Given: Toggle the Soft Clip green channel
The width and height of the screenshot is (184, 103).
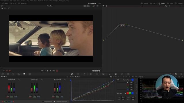Looking at the screenshot, I should pyautogui.click(x=130, y=93).
